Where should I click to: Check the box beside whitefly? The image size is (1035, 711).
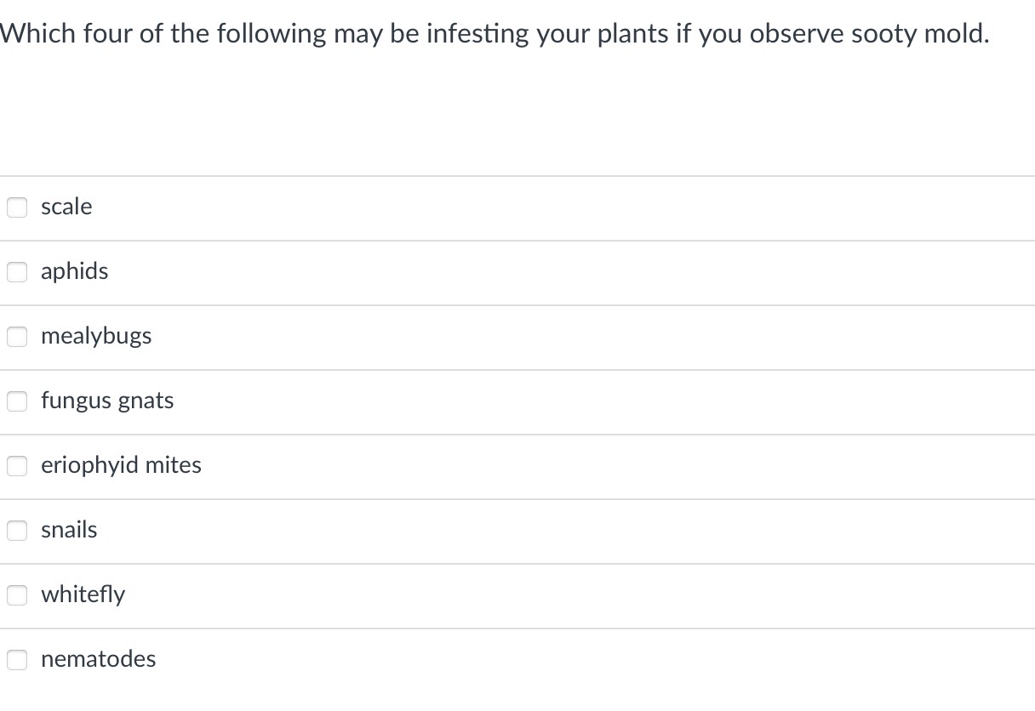(x=17, y=595)
